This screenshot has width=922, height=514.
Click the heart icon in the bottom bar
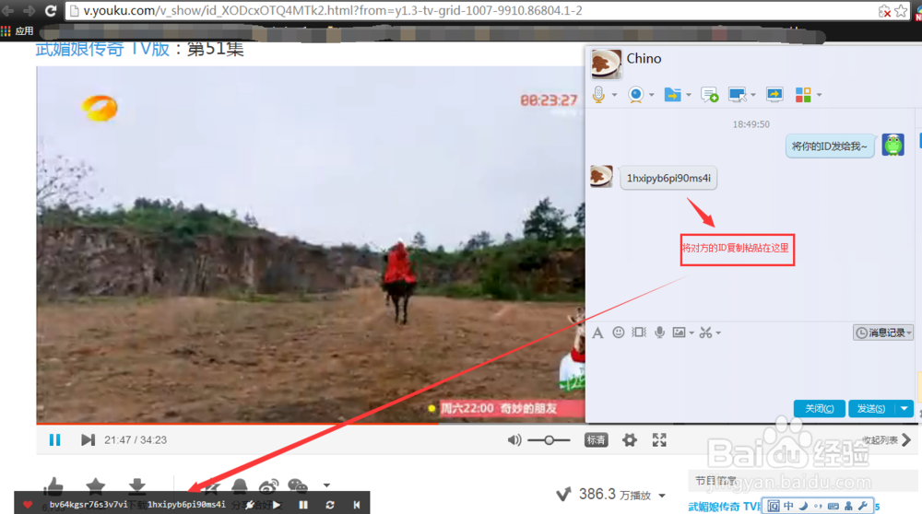28,505
